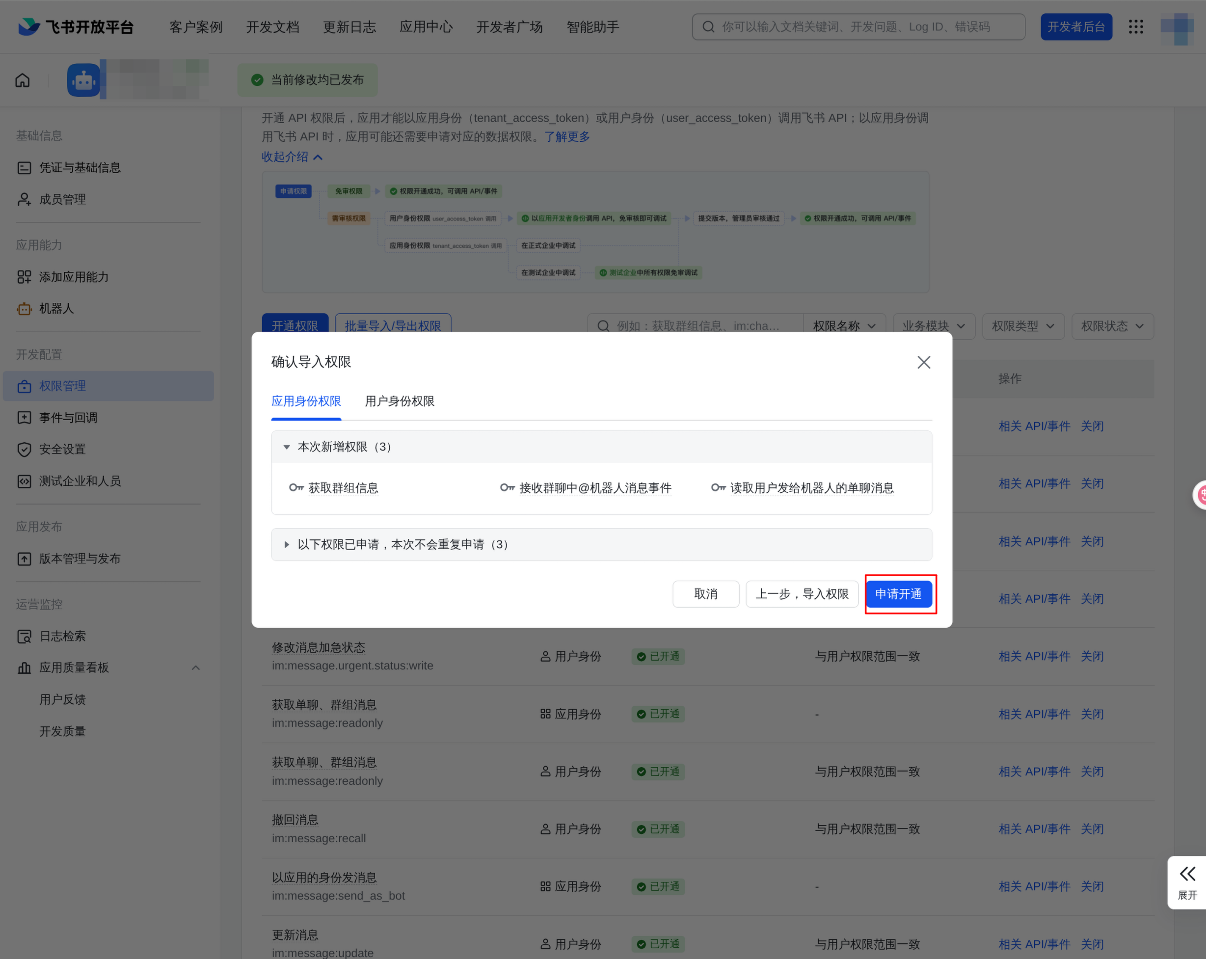Click the home icon in breadcrumb bar
The width and height of the screenshot is (1206, 959).
[23, 80]
